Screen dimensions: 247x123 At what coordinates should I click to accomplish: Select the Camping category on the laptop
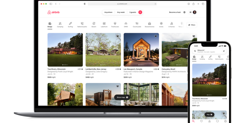click(60, 25)
